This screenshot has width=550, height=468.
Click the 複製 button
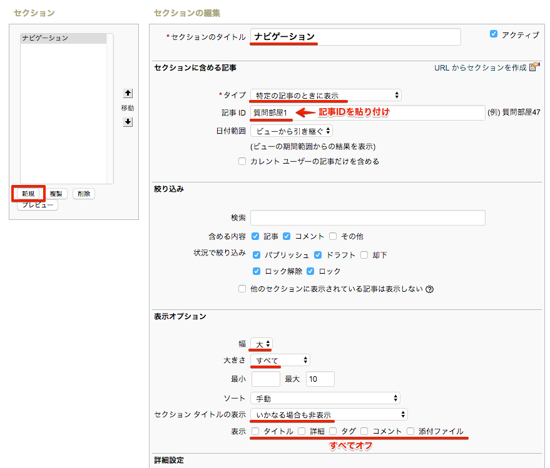(x=56, y=194)
